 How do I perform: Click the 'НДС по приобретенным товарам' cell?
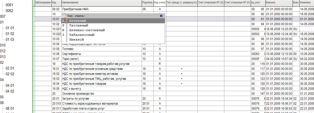[x=101, y=84]
